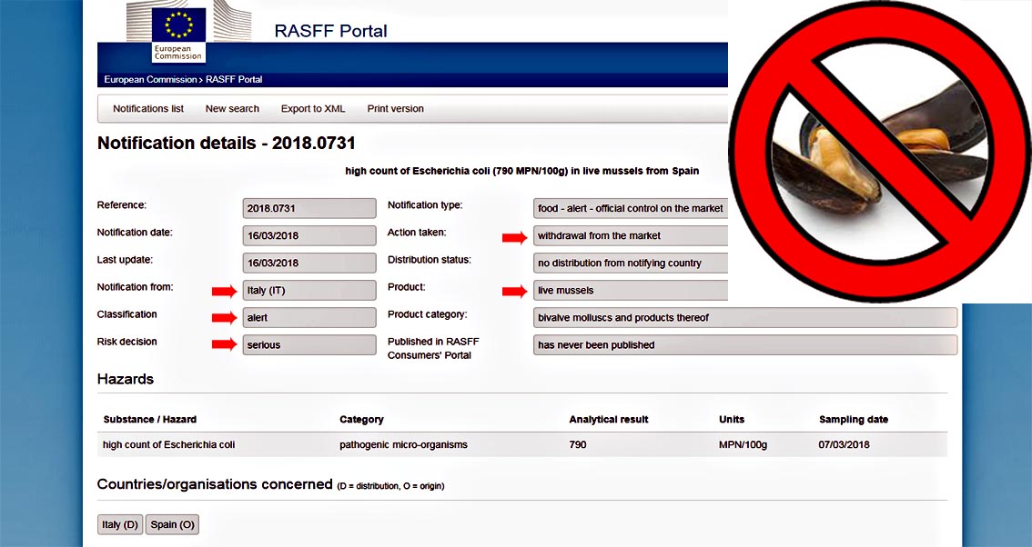Click the Italy (D) country button

[120, 524]
